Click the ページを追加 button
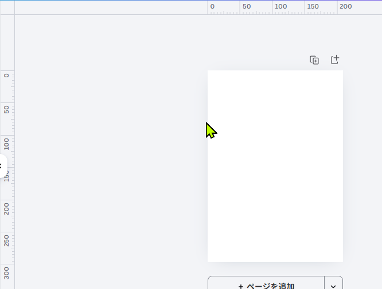Image resolution: width=382 pixels, height=289 pixels. pos(266,283)
